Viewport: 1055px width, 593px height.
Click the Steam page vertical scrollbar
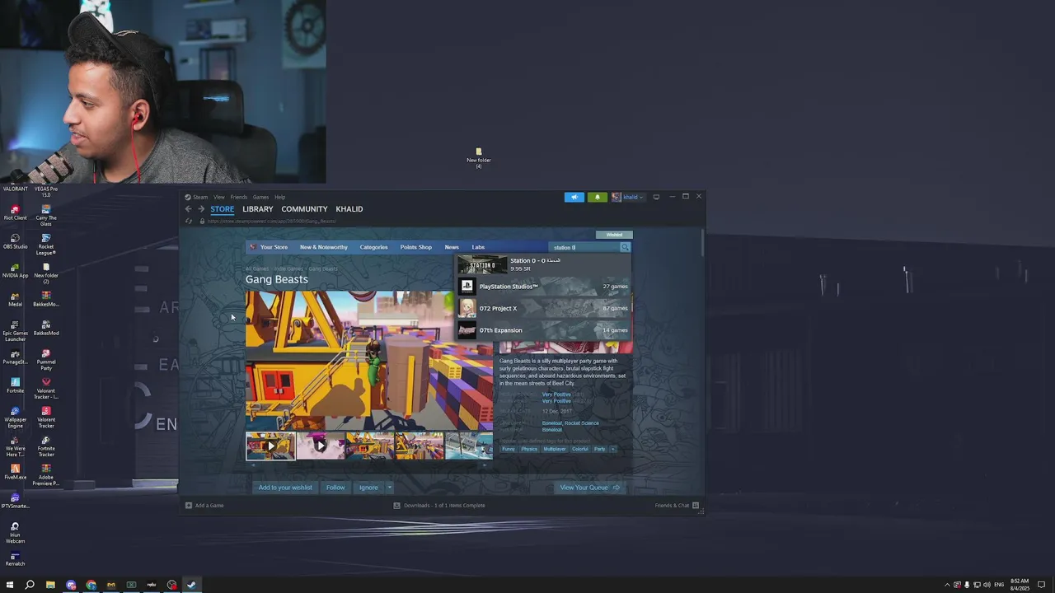tap(702, 242)
